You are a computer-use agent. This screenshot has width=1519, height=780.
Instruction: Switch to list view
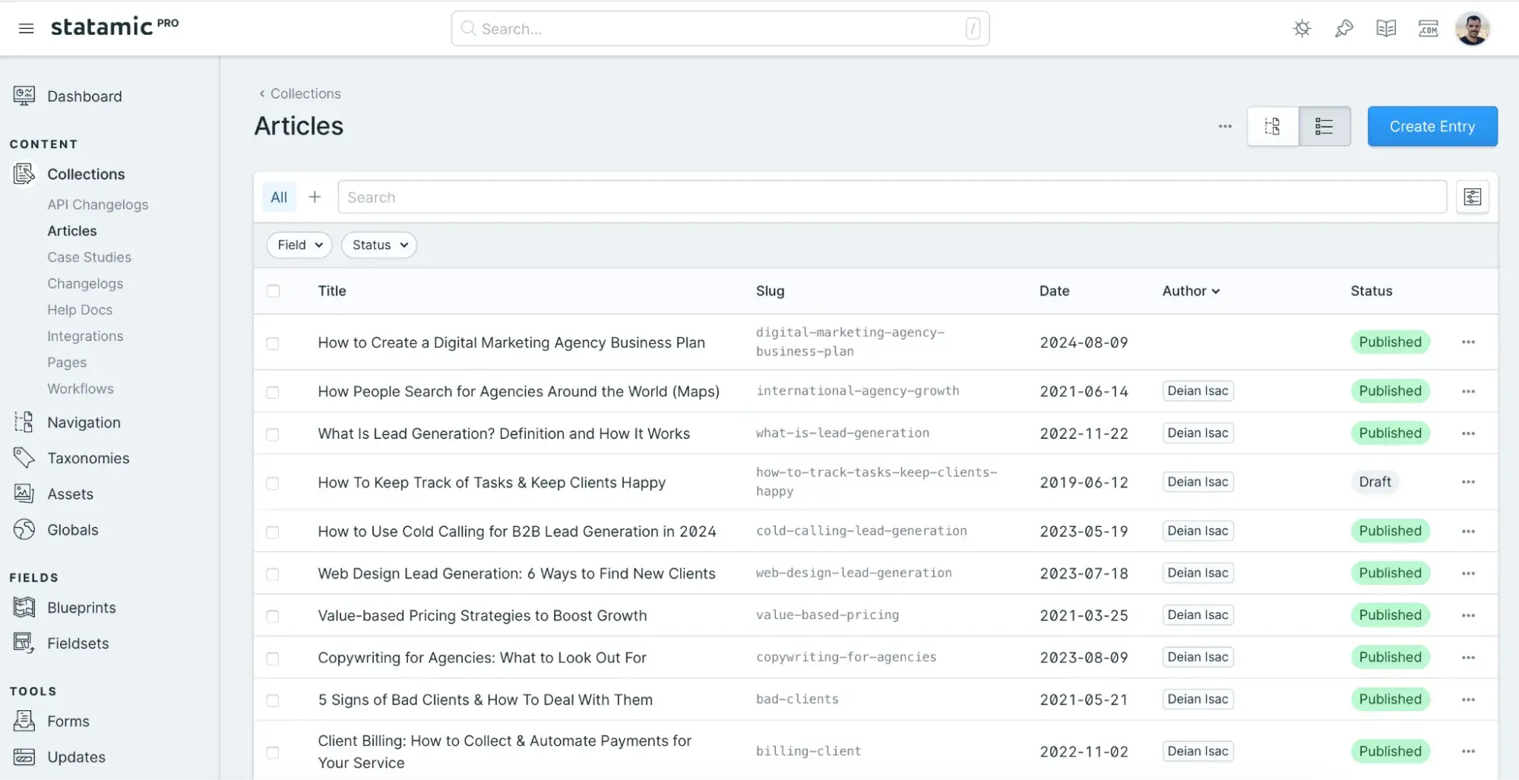(1324, 126)
